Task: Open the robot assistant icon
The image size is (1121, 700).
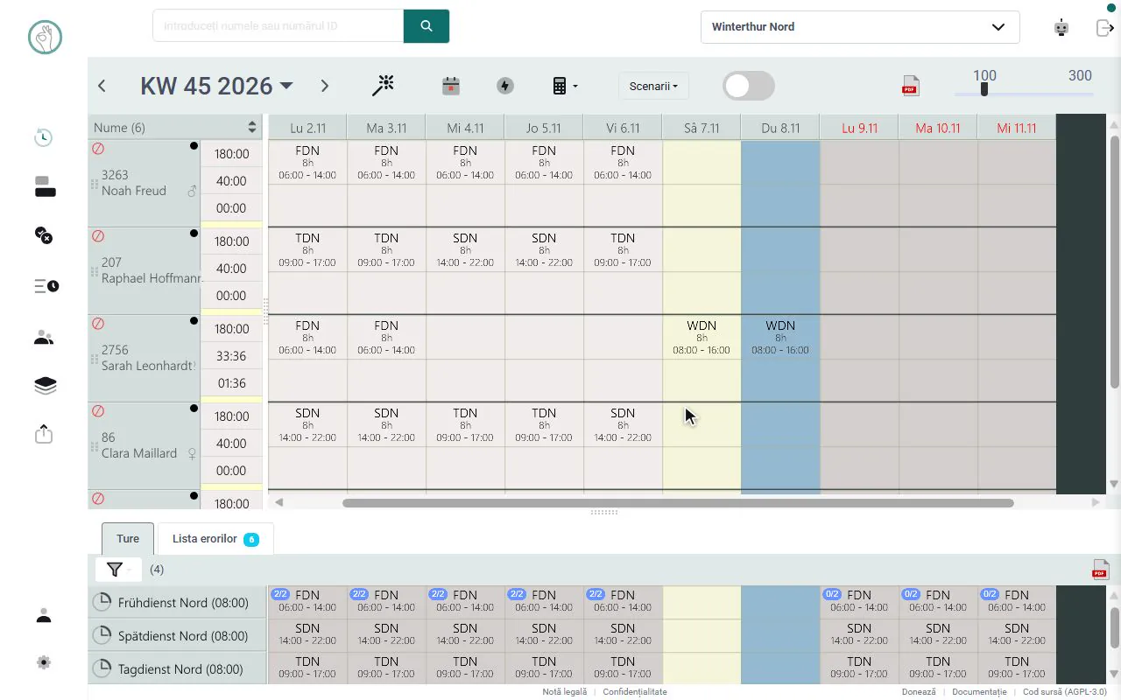Action: coord(1061,27)
